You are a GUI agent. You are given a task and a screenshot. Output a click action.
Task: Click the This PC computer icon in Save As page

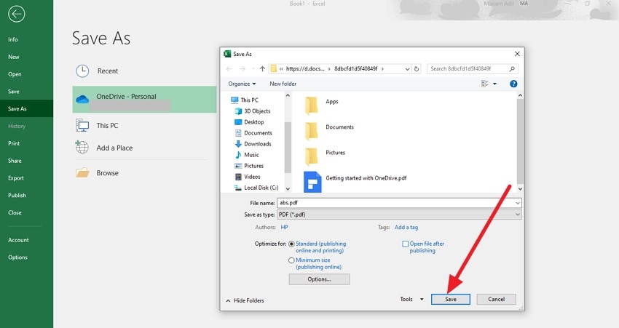(82, 125)
